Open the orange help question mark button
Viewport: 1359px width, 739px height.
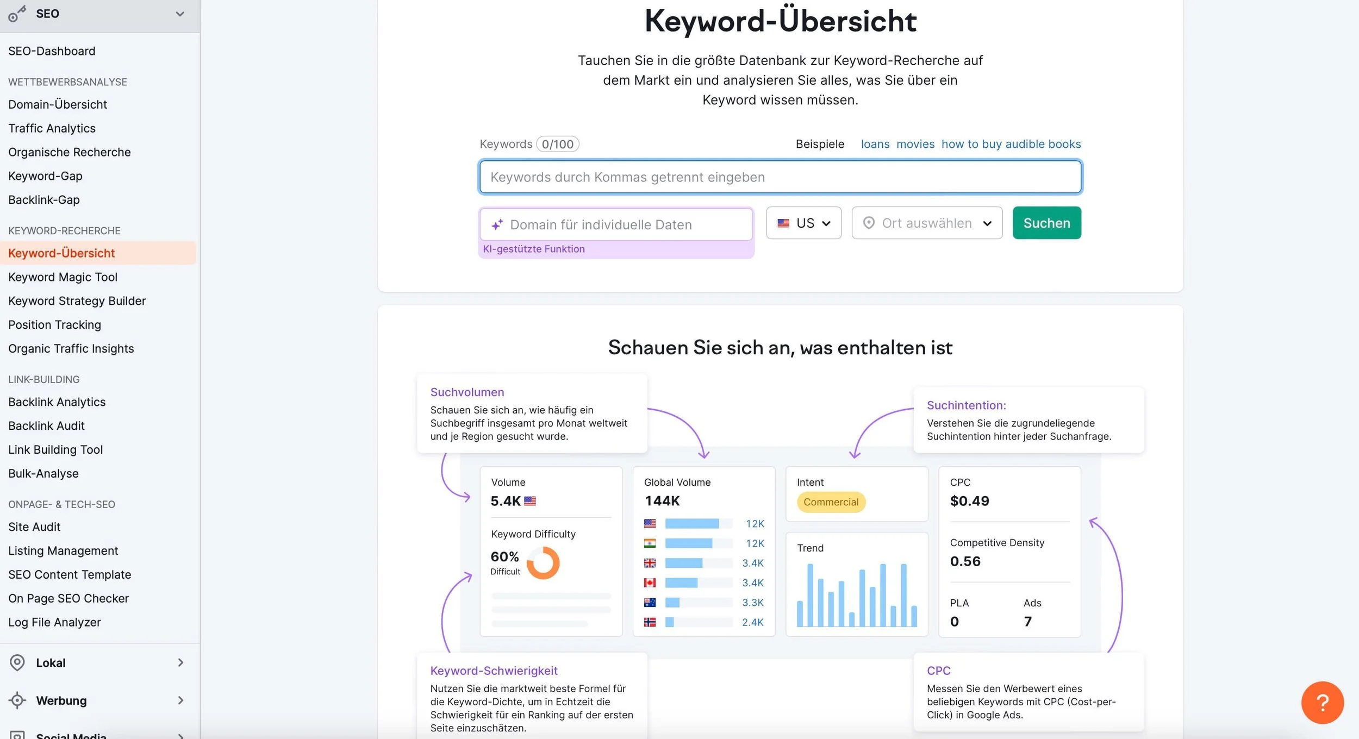1322,703
